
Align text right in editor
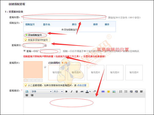(x=32, y=95)
